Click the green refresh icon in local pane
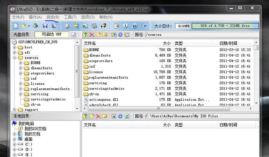This screenshot has height=157, width=269. (127, 116)
